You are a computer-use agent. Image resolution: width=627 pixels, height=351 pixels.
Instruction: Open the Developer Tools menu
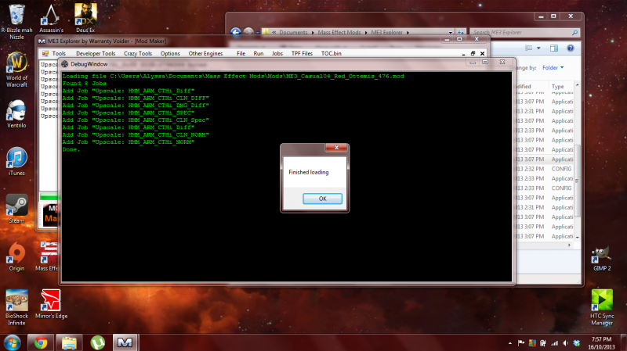[x=96, y=53]
